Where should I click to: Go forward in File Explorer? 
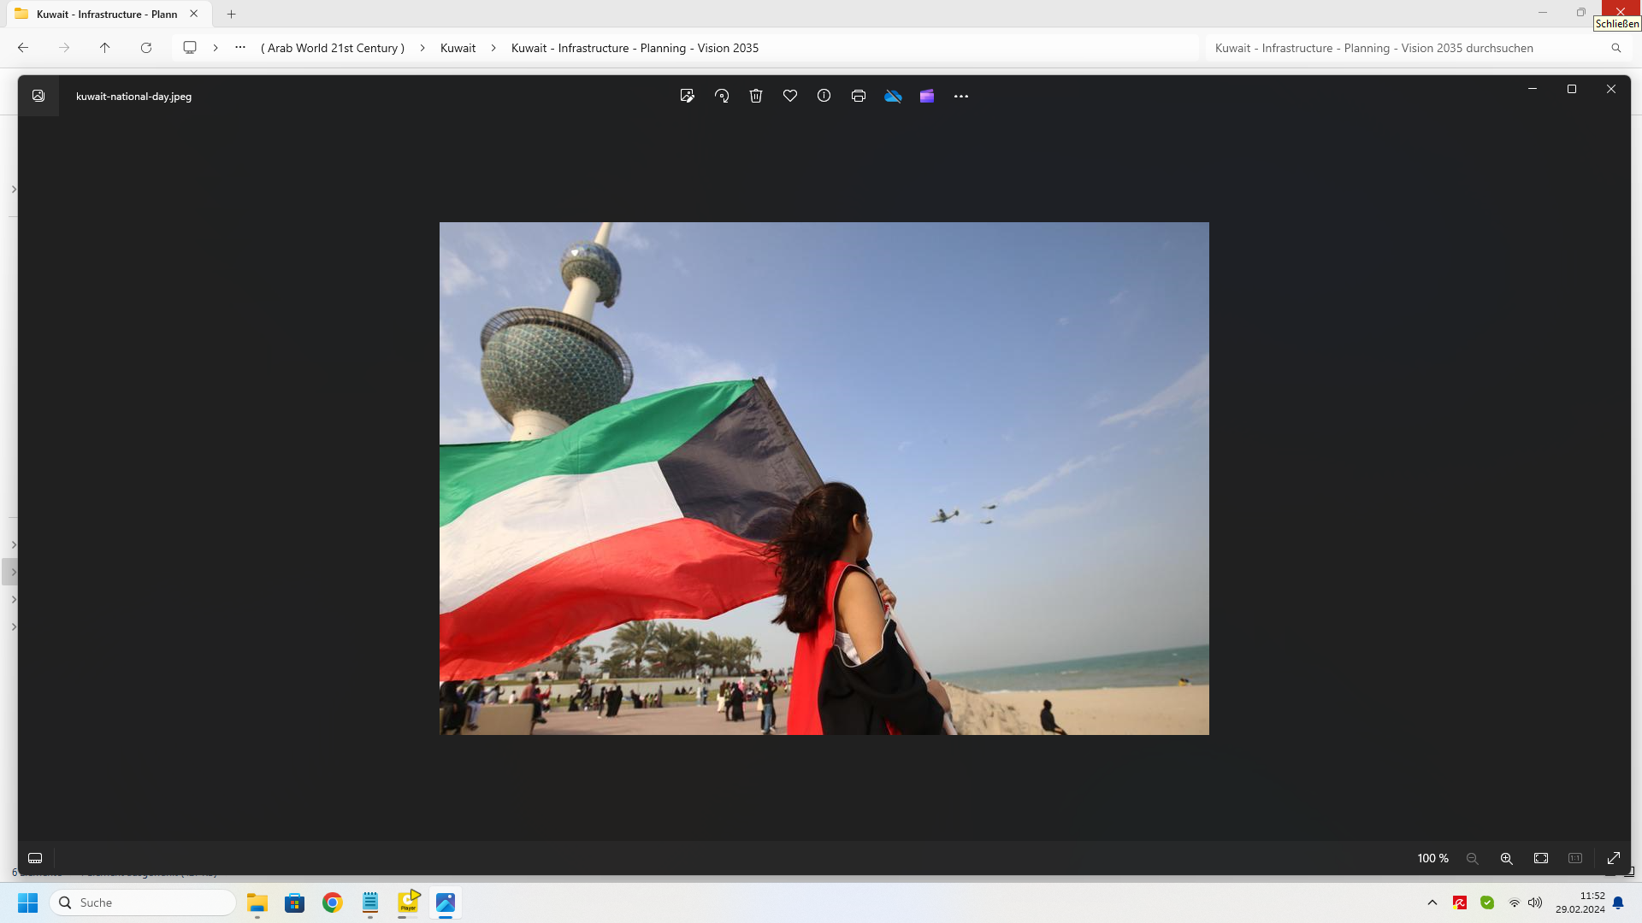coord(64,48)
